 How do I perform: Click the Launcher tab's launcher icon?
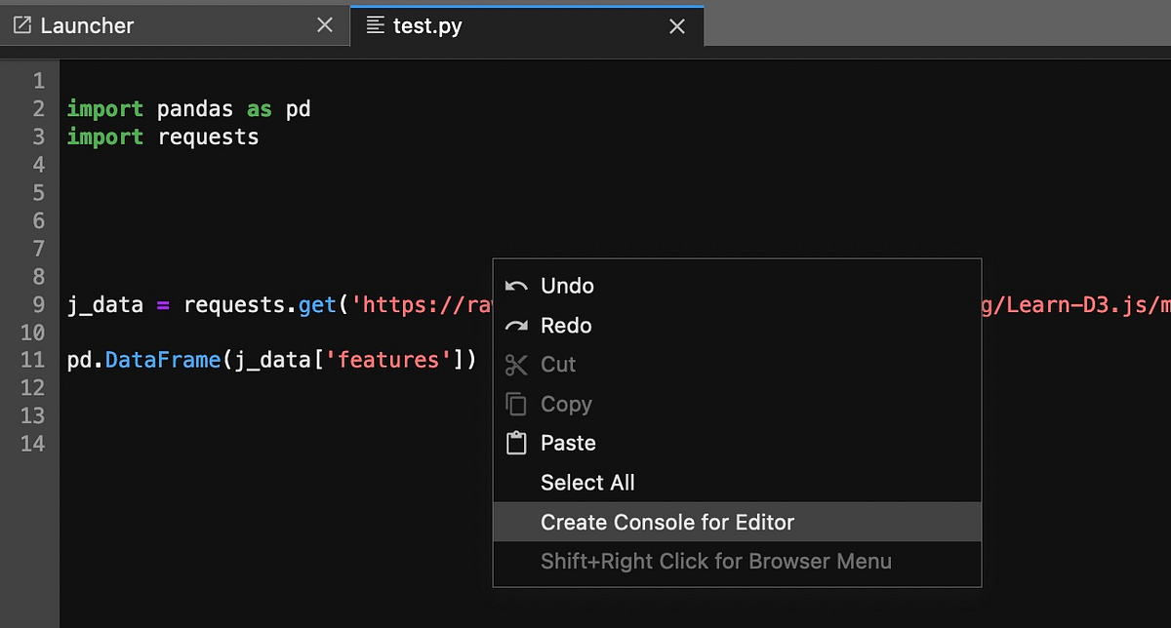pos(21,25)
